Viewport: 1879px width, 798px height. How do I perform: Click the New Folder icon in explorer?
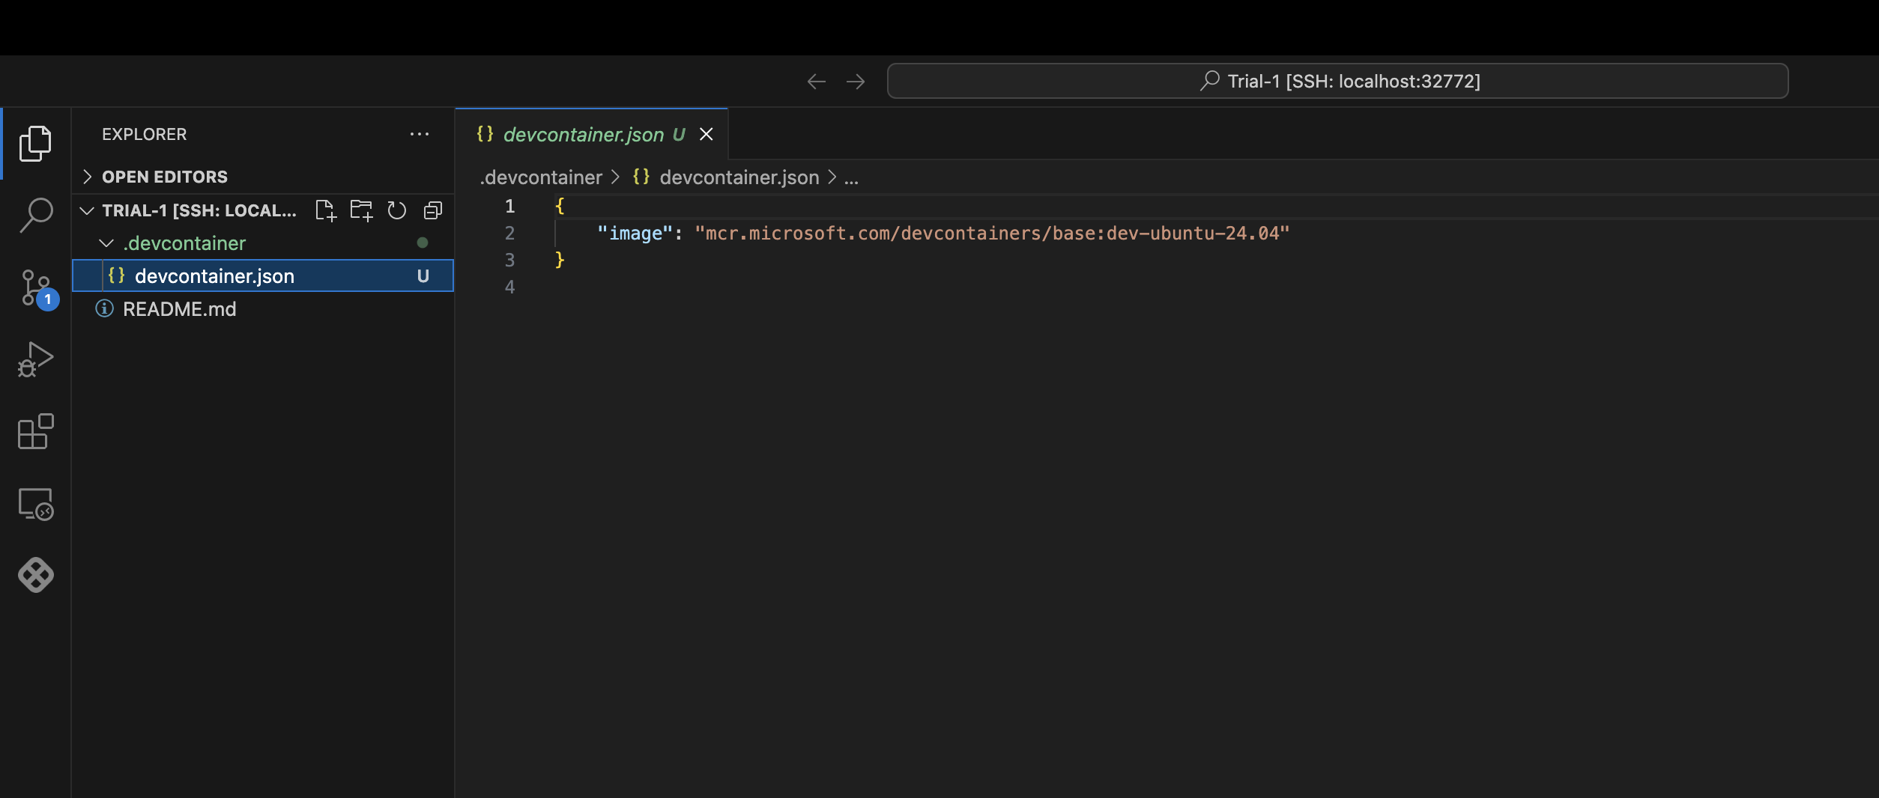tap(361, 210)
